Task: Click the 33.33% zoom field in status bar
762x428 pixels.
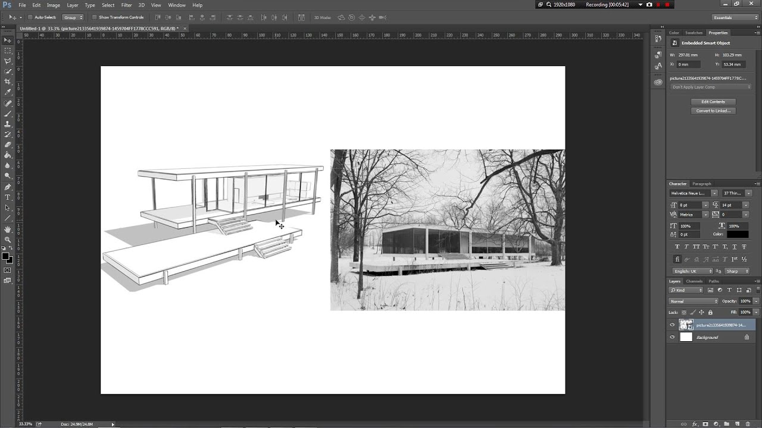Action: pos(26,424)
